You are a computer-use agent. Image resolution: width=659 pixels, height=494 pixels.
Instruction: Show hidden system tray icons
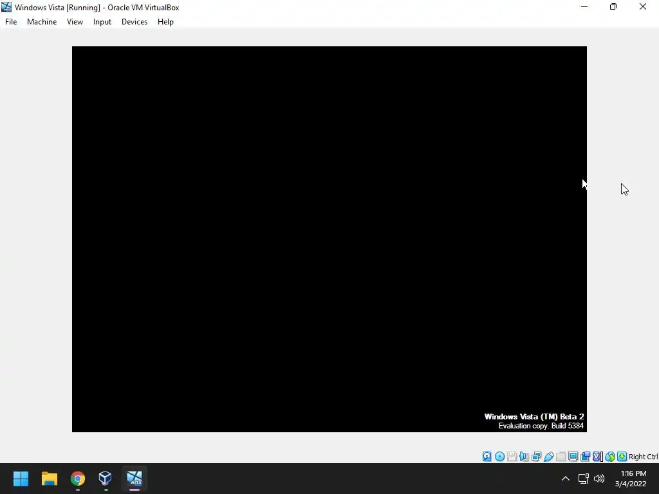click(x=566, y=479)
